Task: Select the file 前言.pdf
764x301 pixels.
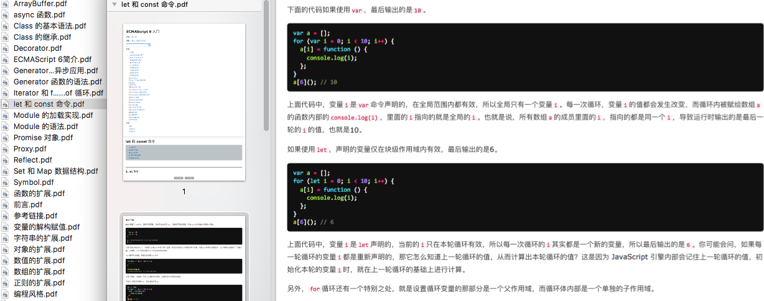Action: coord(28,204)
